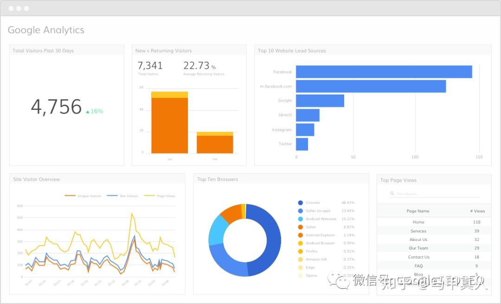Click the Chrome legend color dot
Viewport: 501px width, 304px height.
coord(300,203)
